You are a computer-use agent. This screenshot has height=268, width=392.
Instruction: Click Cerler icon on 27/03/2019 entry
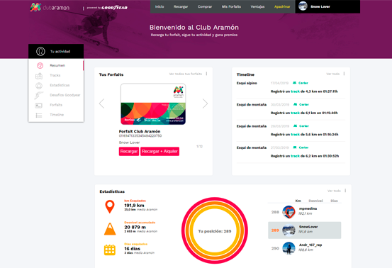pyautogui.click(x=295, y=147)
